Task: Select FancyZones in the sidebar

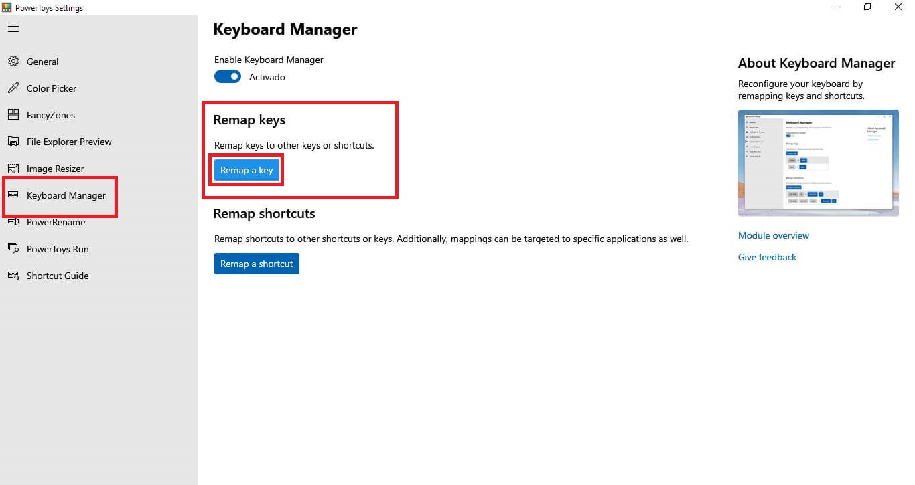Action: (x=99, y=115)
